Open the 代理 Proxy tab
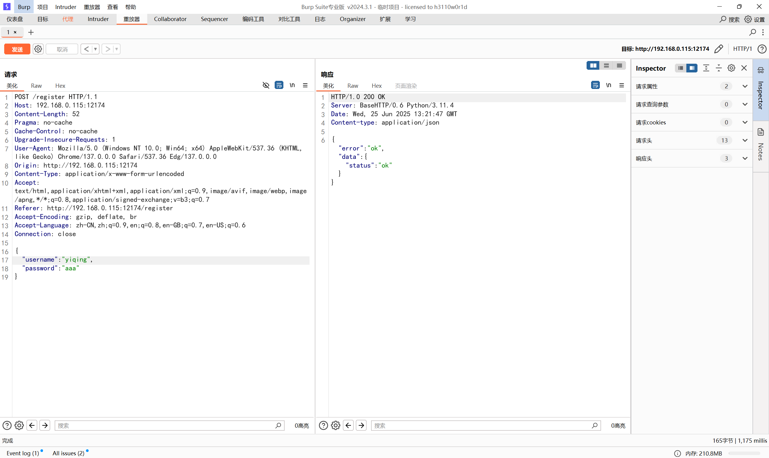 68,19
